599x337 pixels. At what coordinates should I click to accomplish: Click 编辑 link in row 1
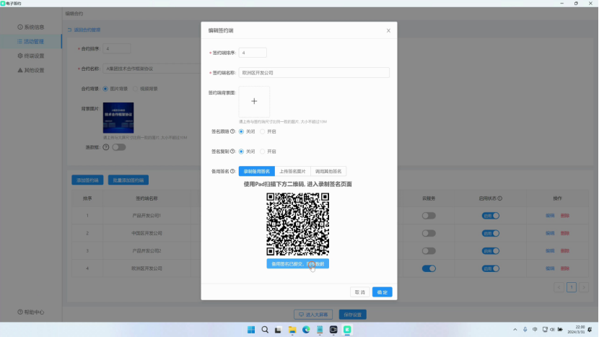(550, 216)
